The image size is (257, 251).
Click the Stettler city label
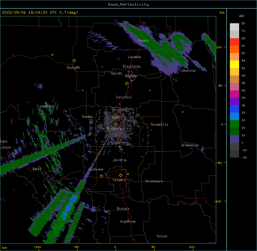(189, 71)
